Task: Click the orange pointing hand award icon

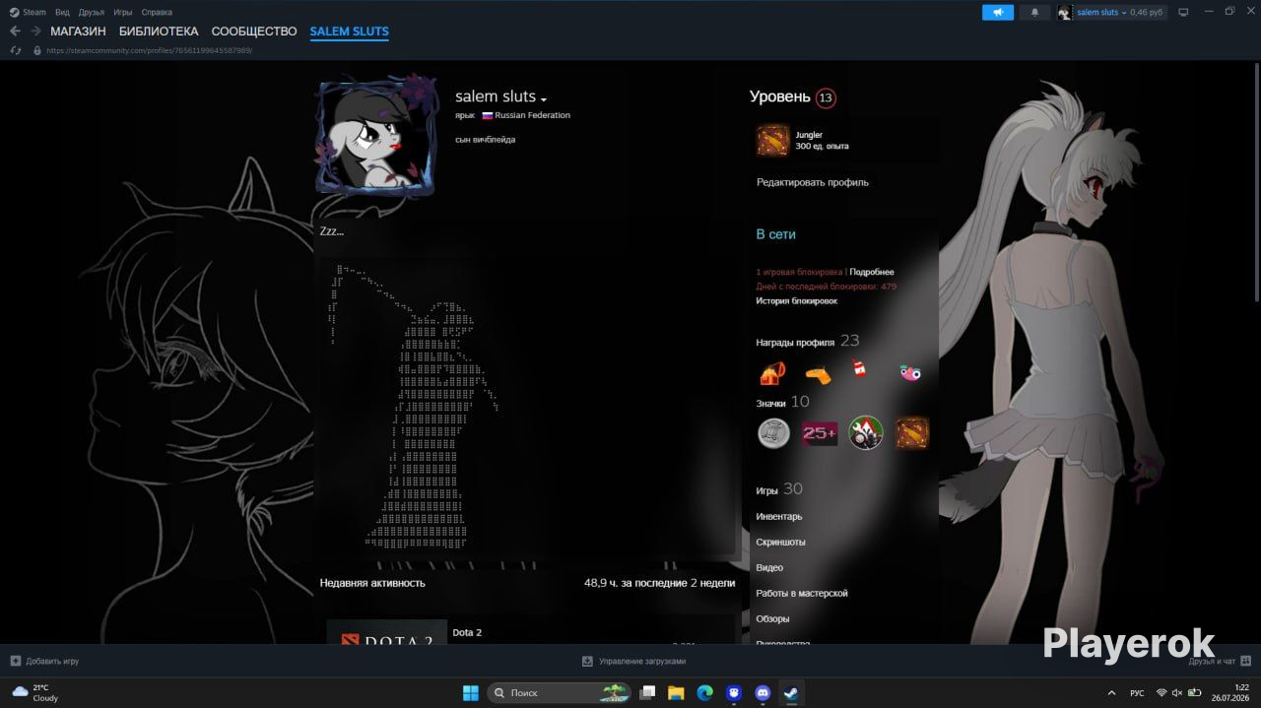Action: point(818,373)
